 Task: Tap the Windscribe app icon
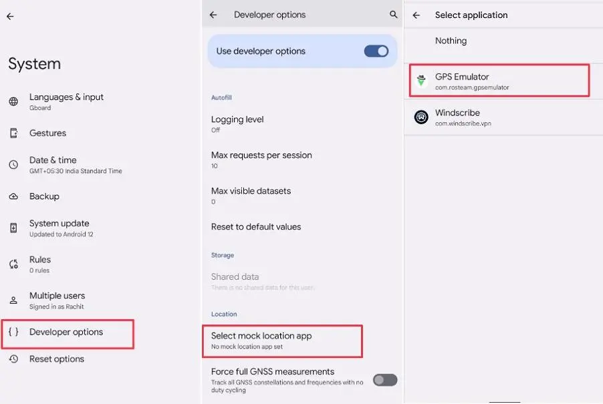[x=421, y=117]
